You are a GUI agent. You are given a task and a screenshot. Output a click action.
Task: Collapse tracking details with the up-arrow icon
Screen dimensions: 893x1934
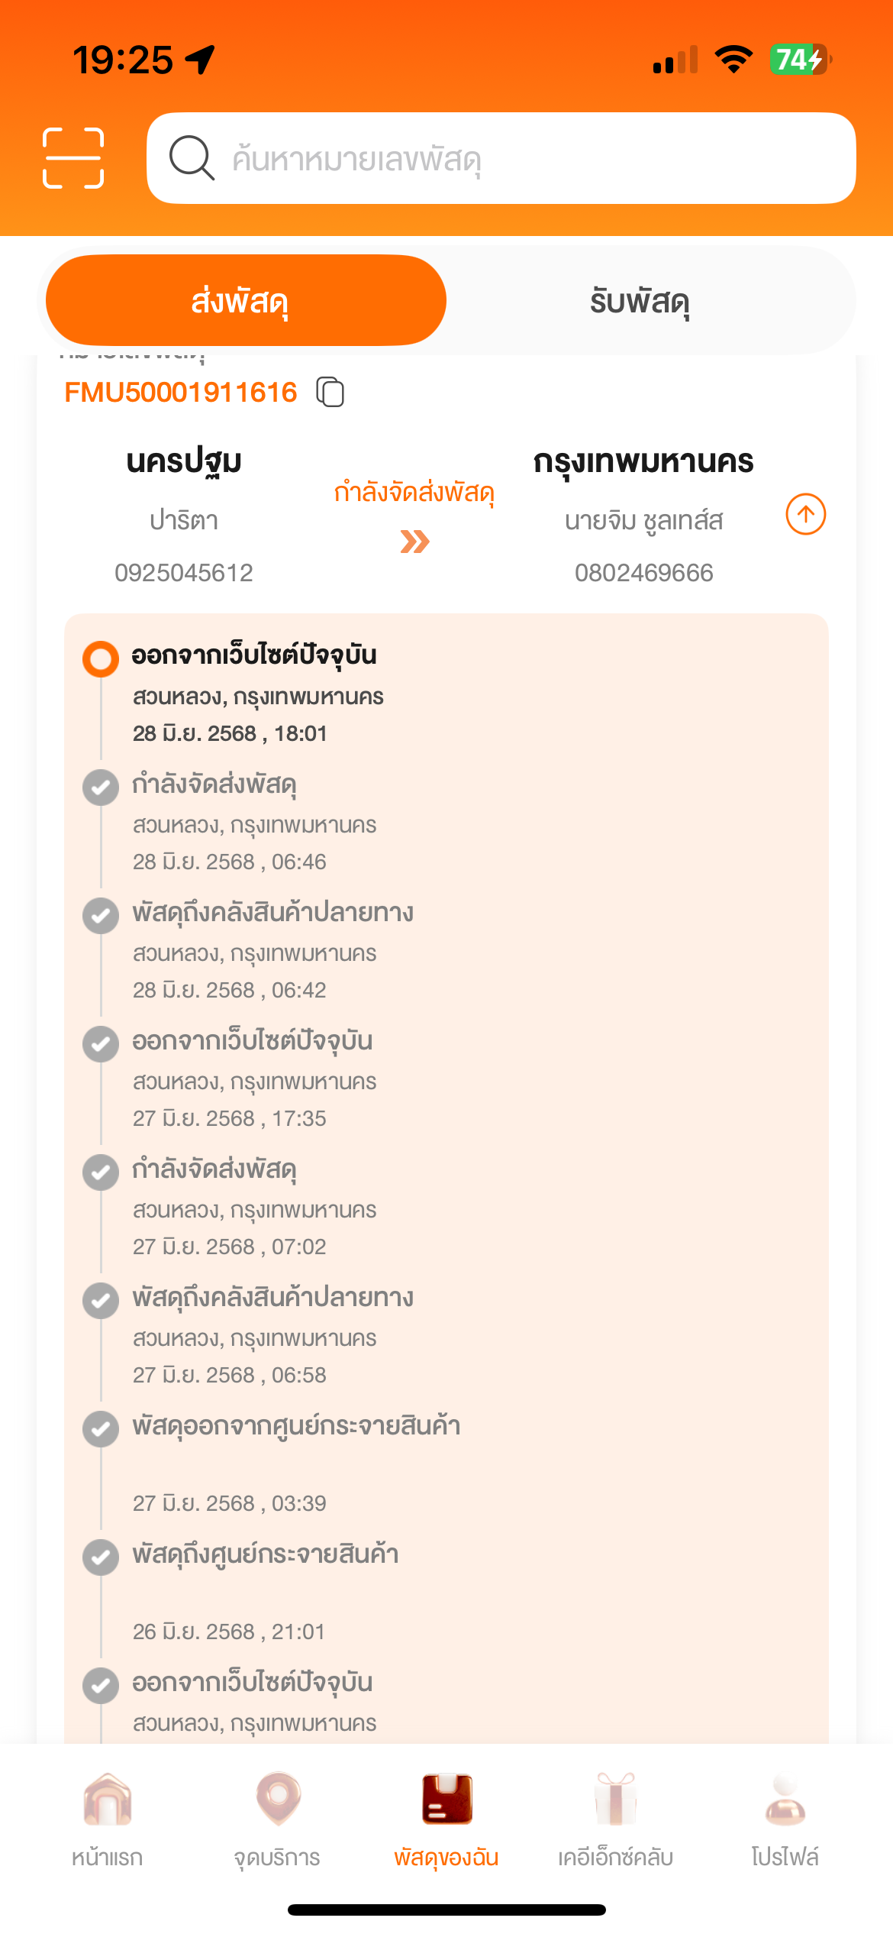[x=805, y=514]
